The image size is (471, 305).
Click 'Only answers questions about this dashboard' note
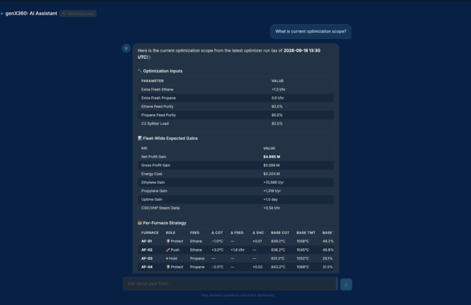(x=237, y=295)
